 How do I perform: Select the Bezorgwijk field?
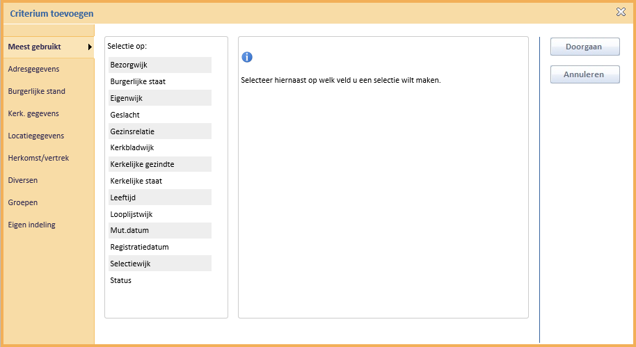click(x=160, y=65)
